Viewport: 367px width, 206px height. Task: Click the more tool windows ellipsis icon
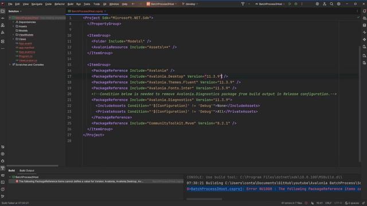3,49
